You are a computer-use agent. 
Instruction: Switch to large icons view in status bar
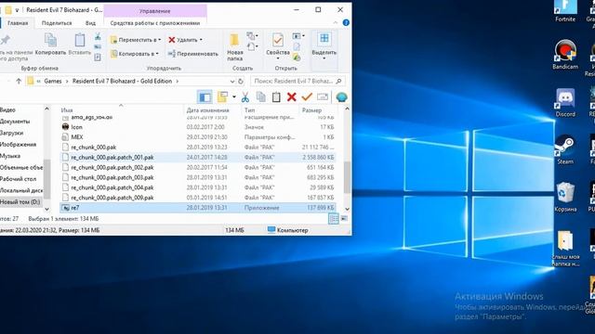point(344,219)
